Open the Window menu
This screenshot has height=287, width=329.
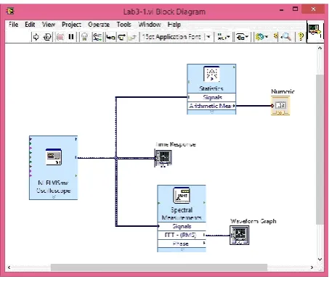point(150,25)
